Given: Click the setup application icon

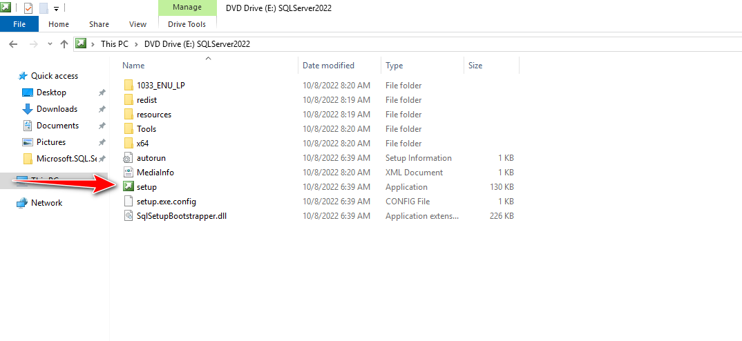Looking at the screenshot, I should (128, 187).
